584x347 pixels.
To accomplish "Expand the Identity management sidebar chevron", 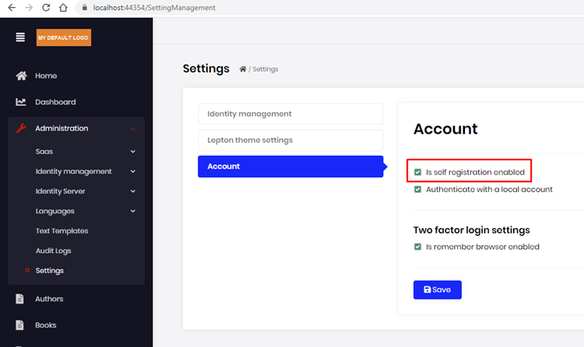I will point(133,171).
